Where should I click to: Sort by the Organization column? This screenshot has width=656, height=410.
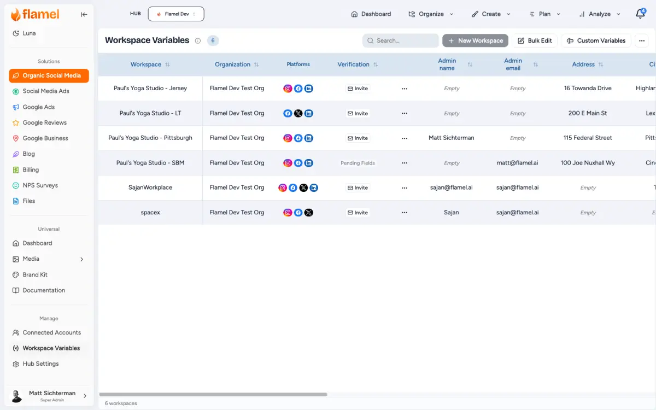click(x=256, y=65)
